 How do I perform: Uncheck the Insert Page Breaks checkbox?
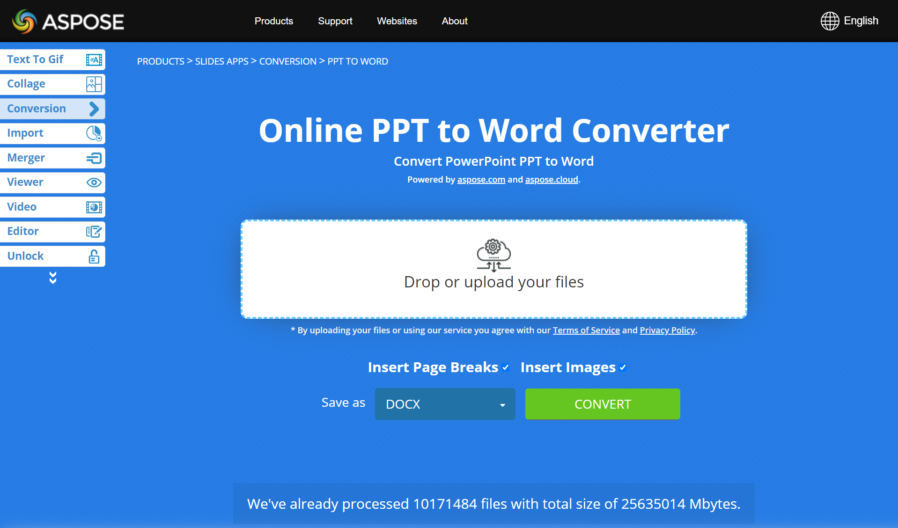pos(506,367)
